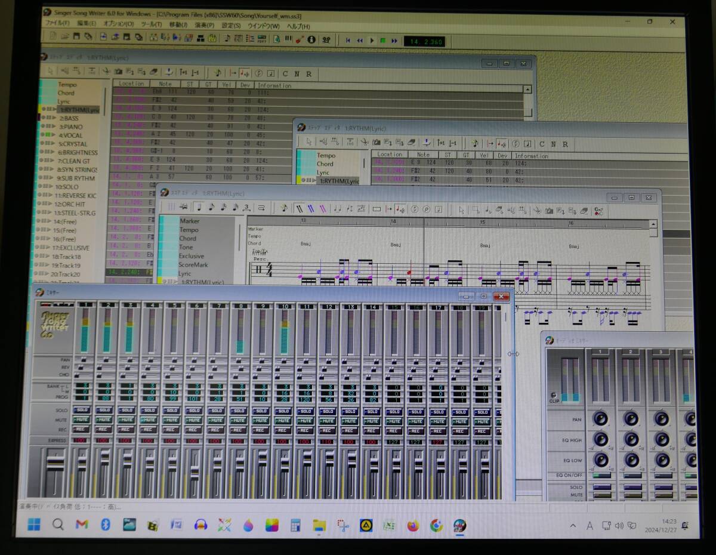Click the fast-forward transport button

(394, 41)
